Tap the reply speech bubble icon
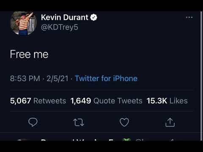The width and height of the screenshot is (203, 152). pos(33,122)
